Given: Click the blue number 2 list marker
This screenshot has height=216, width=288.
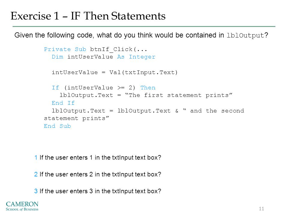Looking at the screenshot, I should [x=36, y=174].
